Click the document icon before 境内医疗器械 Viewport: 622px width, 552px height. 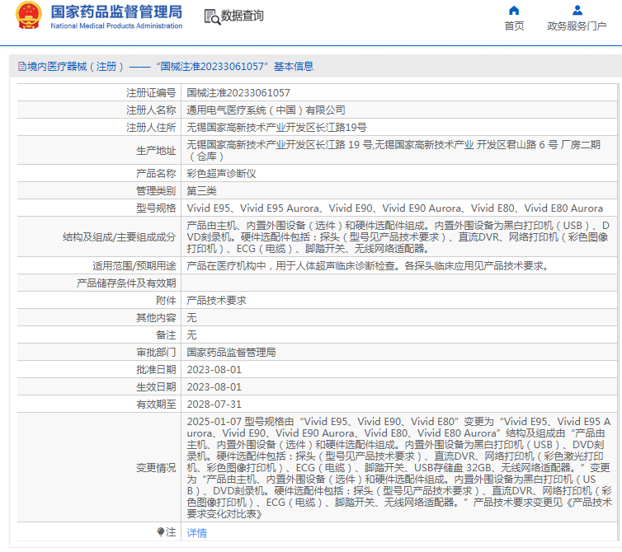pos(21,67)
